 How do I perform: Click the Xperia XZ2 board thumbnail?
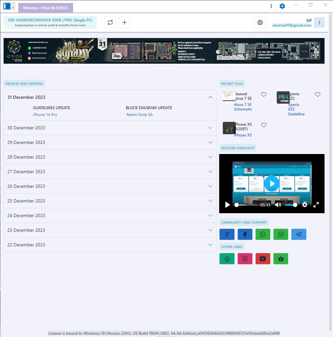point(283,97)
